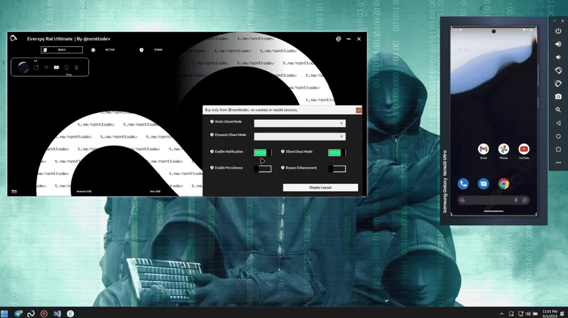
Task: Open Visual Studio from the taskbar
Action: (x=57, y=314)
